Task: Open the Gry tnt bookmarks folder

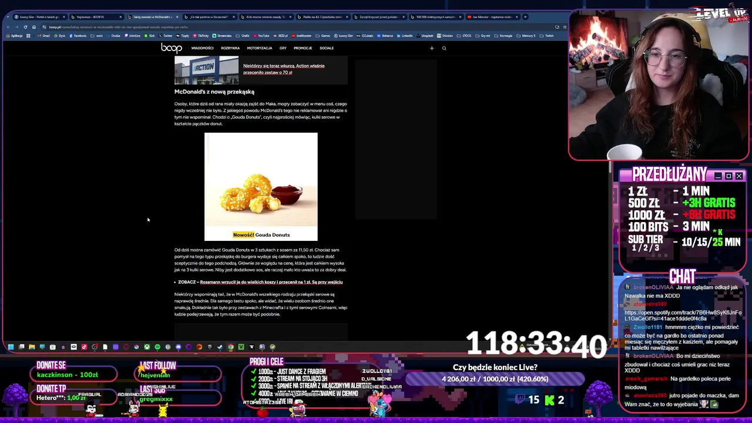Action: 483,36
